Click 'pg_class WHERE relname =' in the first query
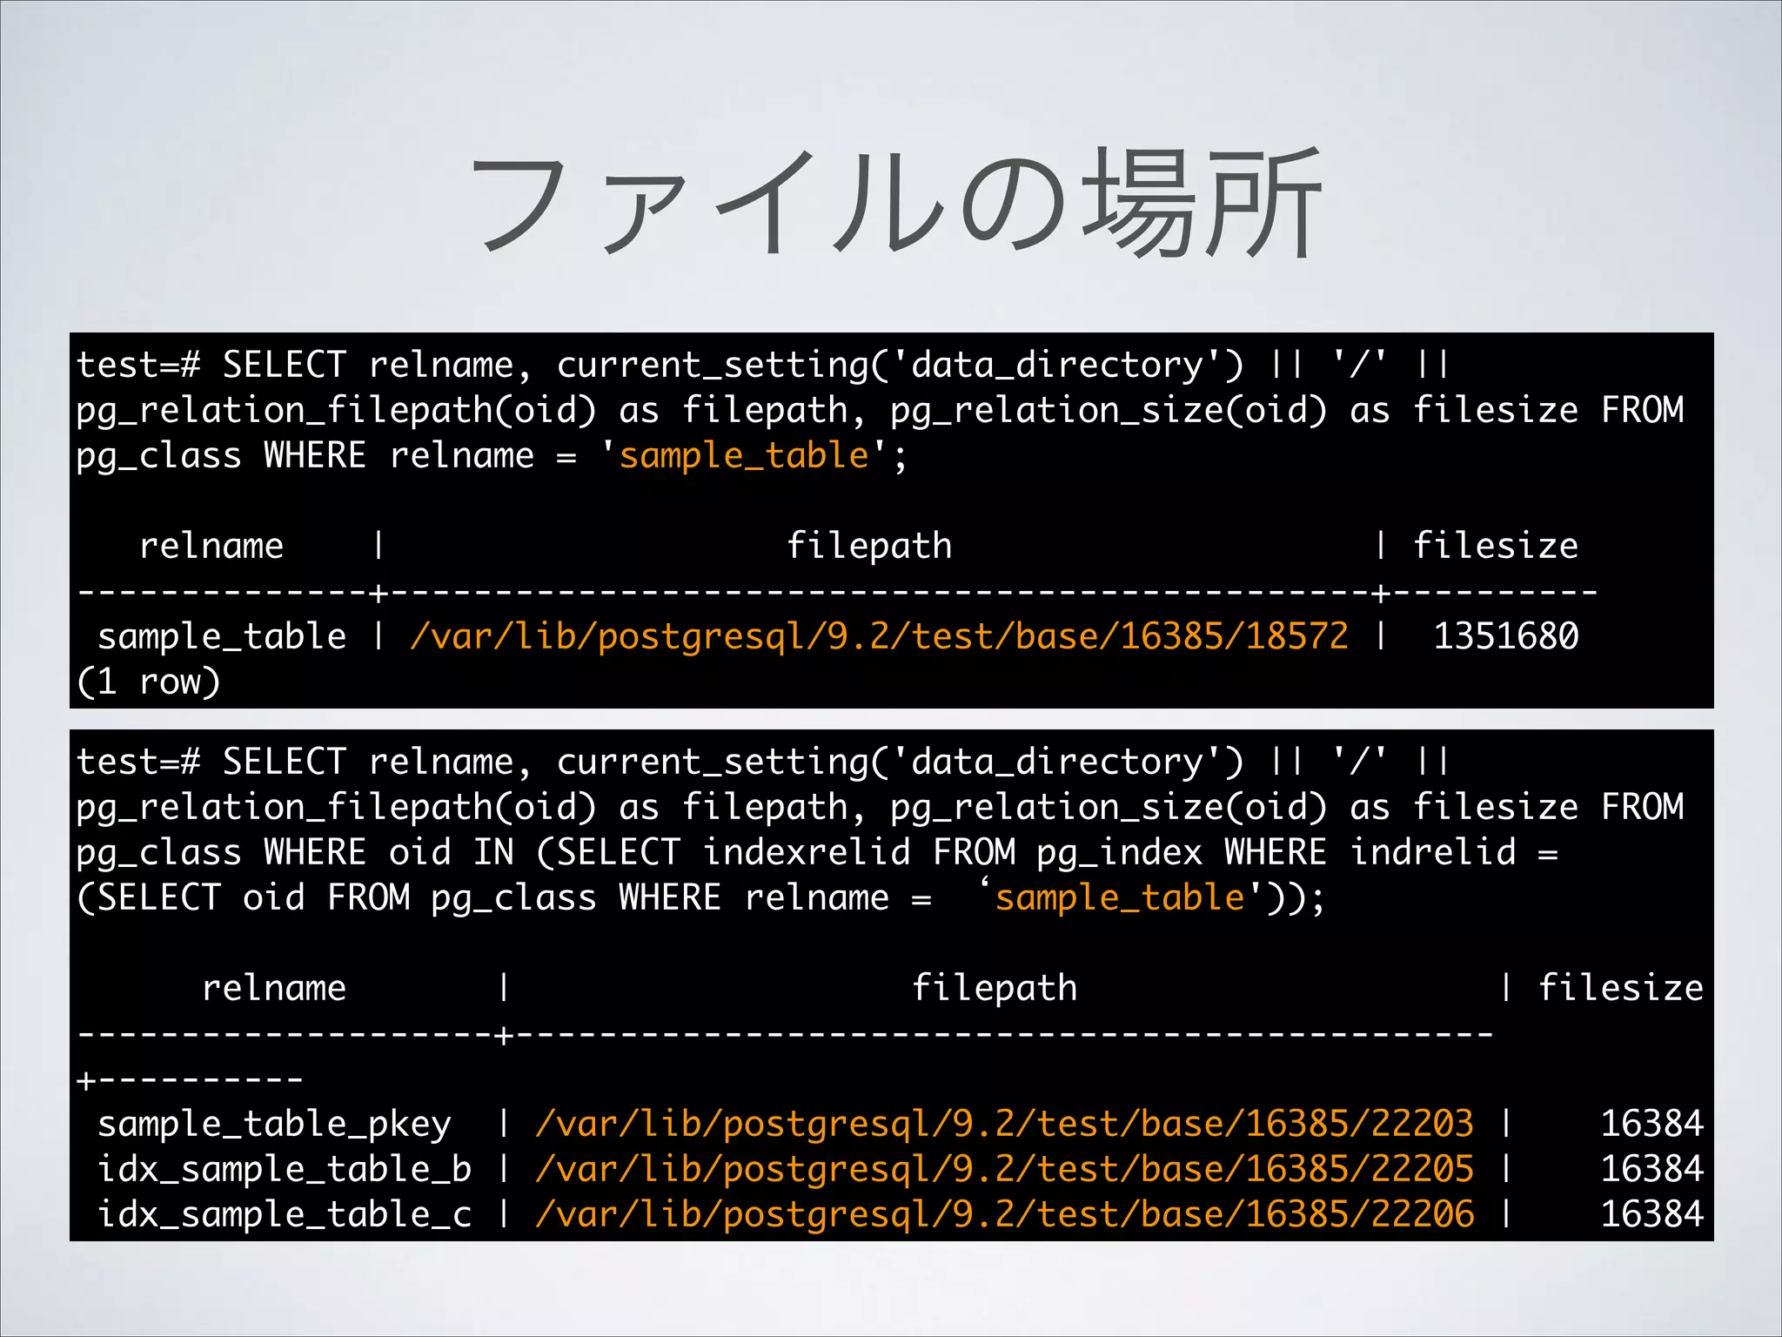Viewport: 1782px width, 1337px height. (x=327, y=455)
